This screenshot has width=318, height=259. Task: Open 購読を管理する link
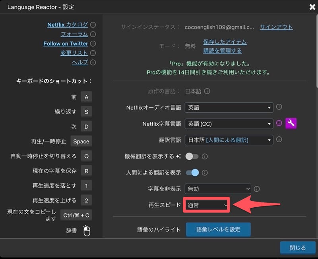(222, 51)
